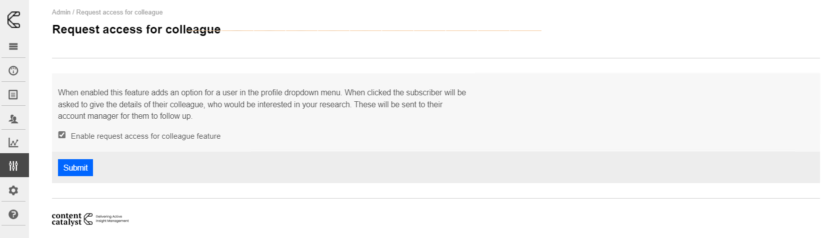Click the Content Catalyst logo in sidebar

pyautogui.click(x=14, y=19)
